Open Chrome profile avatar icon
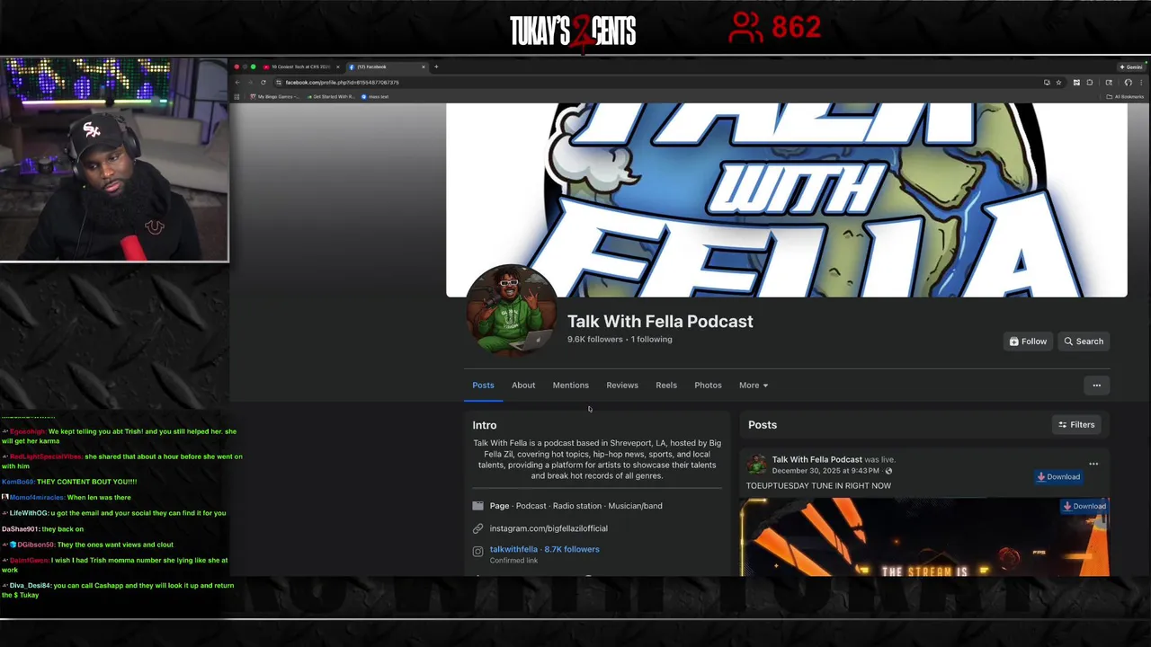The image size is (1151, 647). 1129,83
